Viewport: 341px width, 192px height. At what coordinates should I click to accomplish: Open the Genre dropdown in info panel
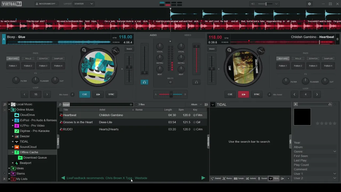335,151
